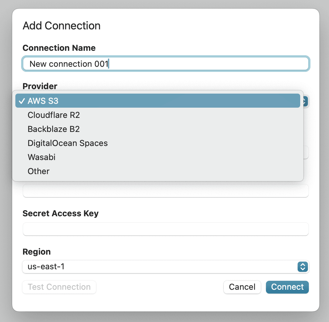Click the Cancel button
Screen dimensions: 329x322
click(242, 287)
